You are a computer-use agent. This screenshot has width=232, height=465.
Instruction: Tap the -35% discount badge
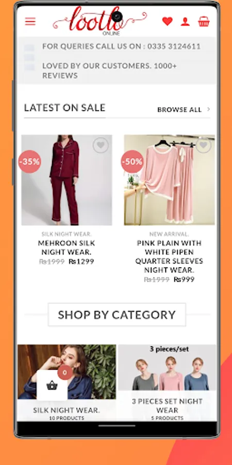coord(29,162)
